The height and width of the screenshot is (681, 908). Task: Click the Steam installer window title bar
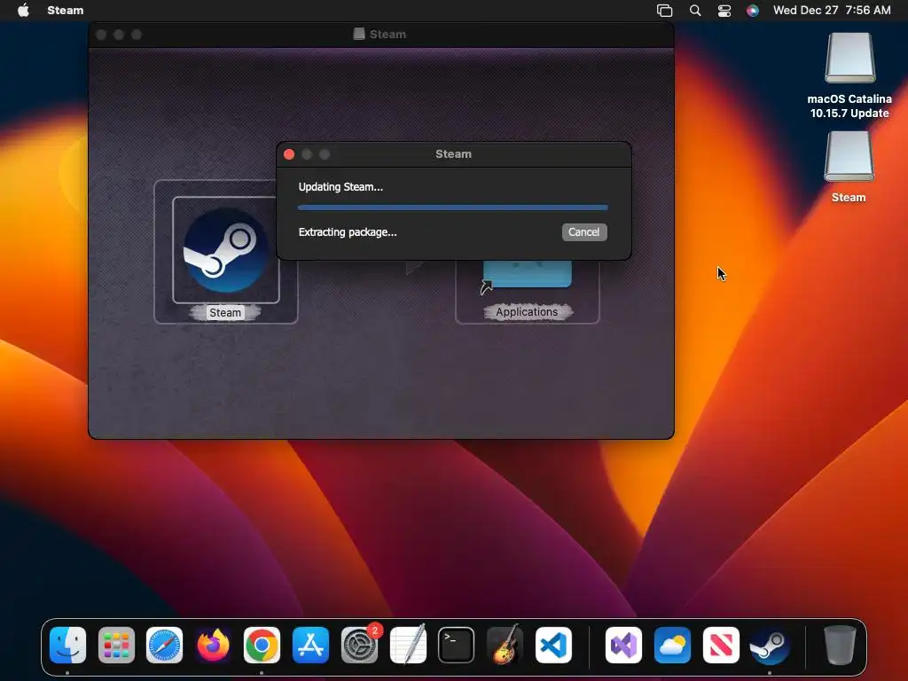381,35
